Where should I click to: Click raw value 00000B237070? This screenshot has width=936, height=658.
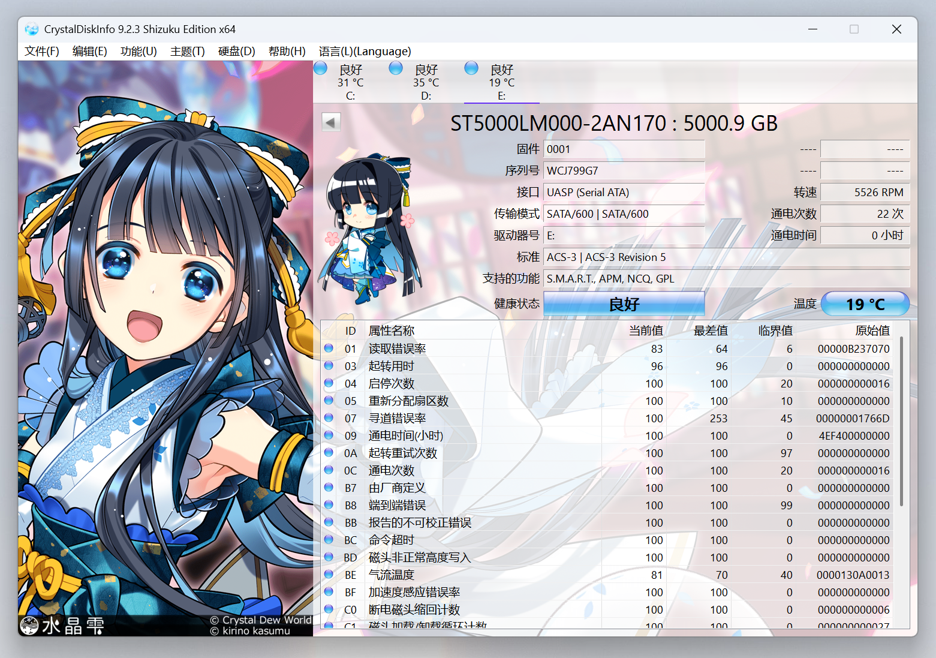click(853, 348)
